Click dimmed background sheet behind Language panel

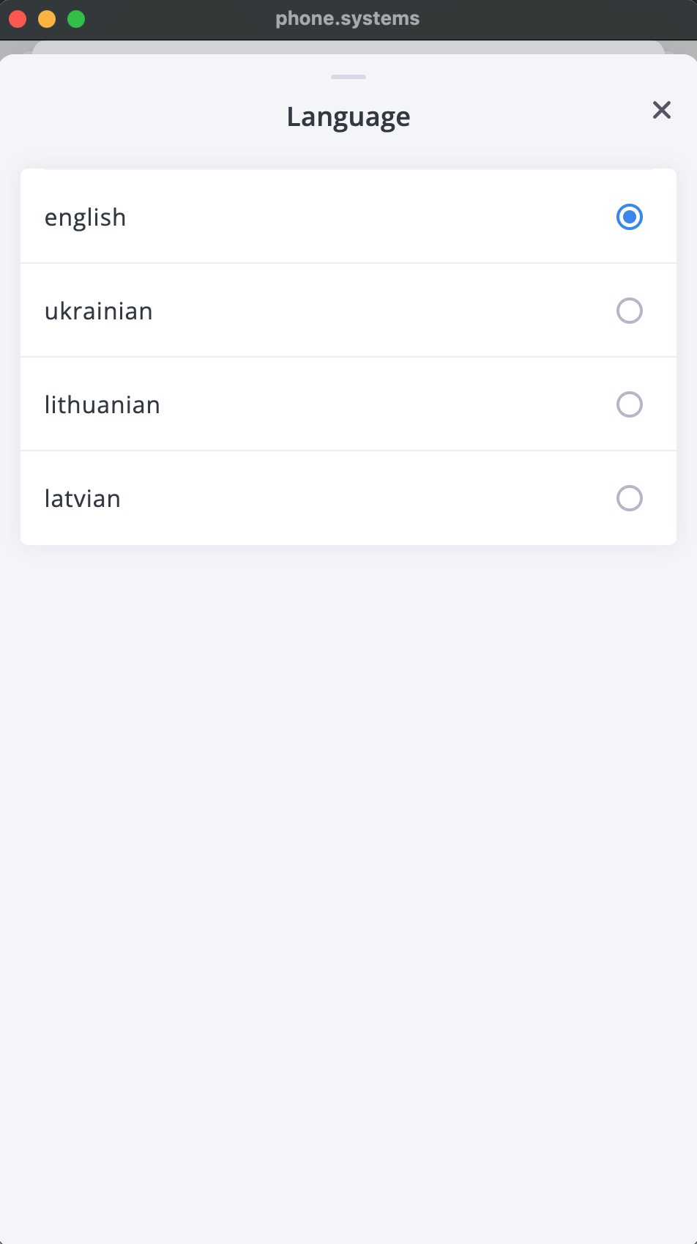coord(348,47)
